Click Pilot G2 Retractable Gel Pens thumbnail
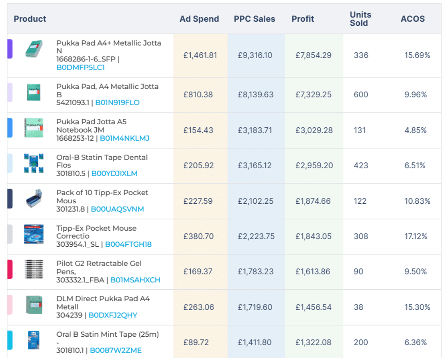The width and height of the screenshot is (448, 358). [34, 269]
